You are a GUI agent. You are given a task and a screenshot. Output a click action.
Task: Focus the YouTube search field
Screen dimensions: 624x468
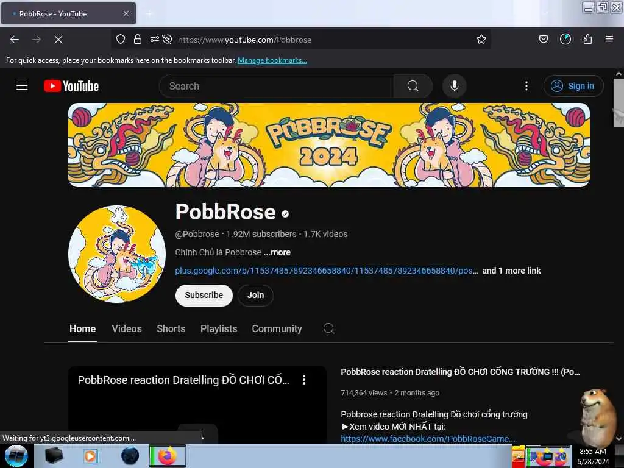[277, 86]
